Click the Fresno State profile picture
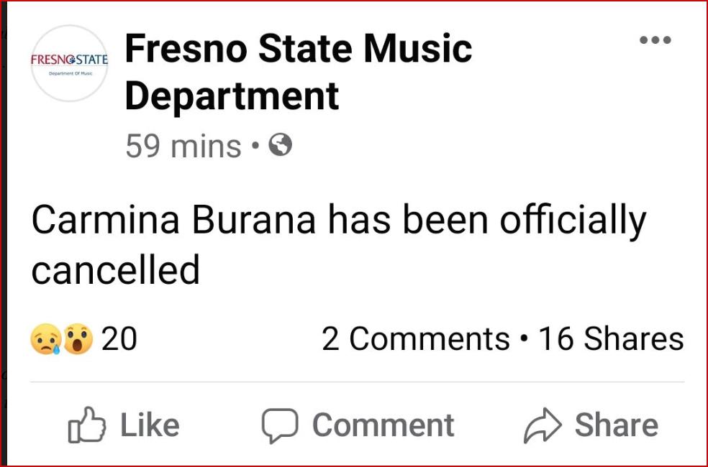 click(69, 63)
